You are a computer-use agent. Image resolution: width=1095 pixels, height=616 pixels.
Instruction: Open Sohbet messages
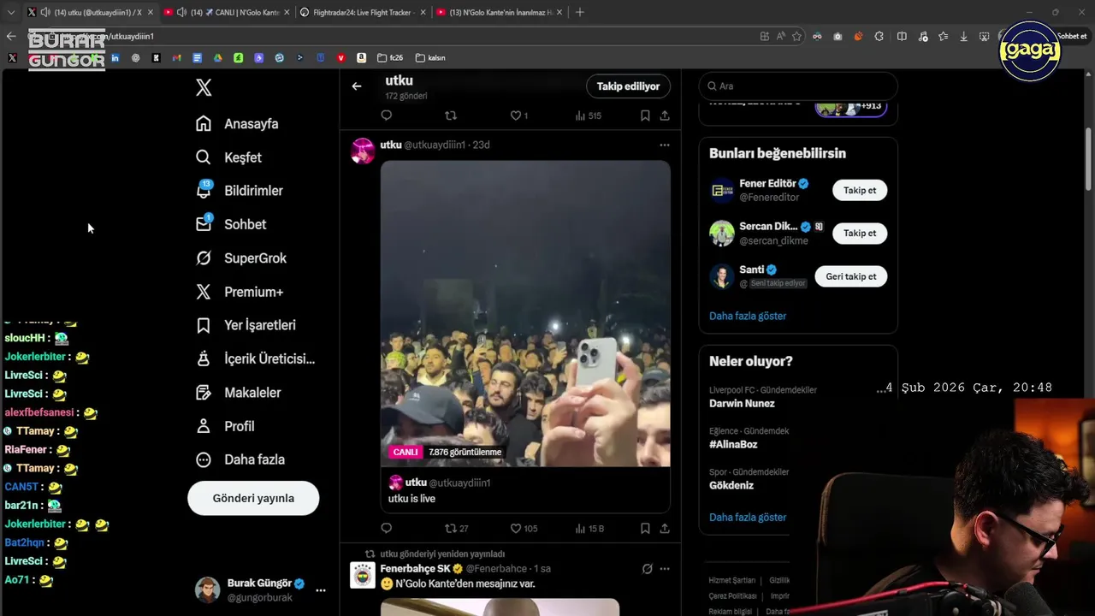[230, 224]
